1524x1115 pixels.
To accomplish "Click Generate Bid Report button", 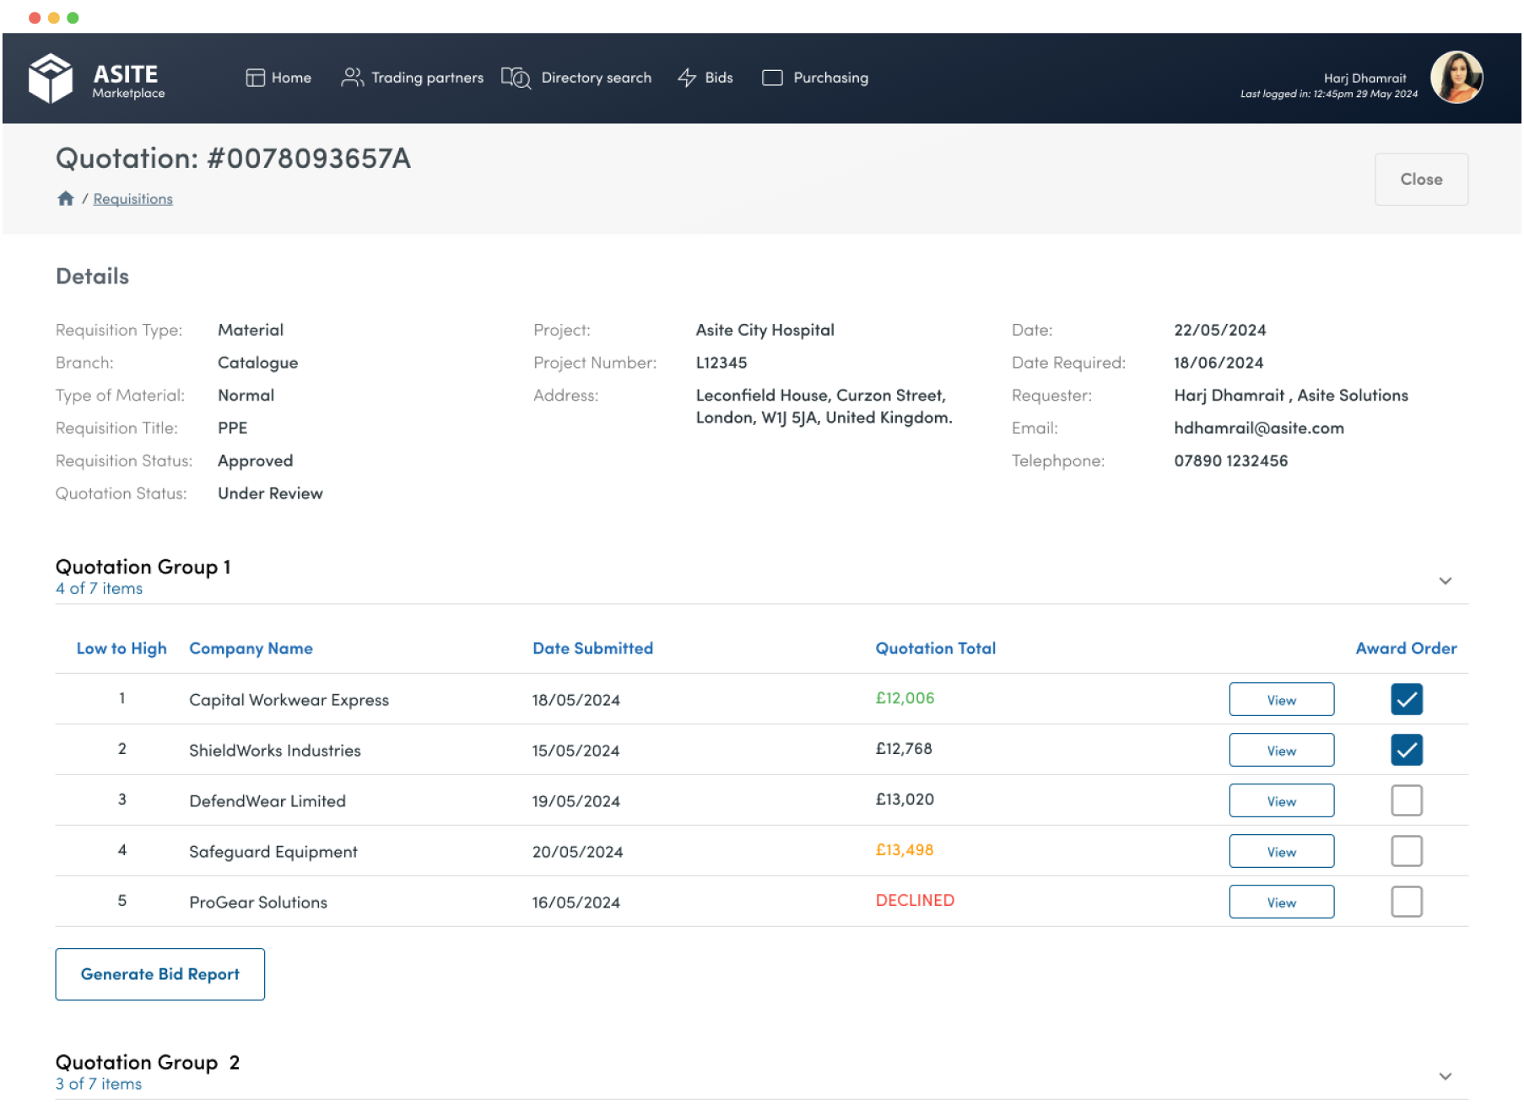I will pyautogui.click(x=160, y=974).
